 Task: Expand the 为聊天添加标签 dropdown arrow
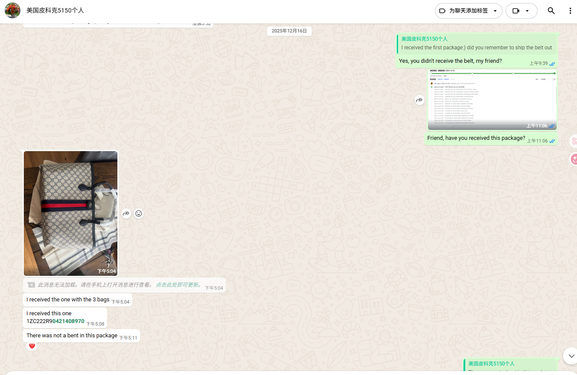coord(495,11)
